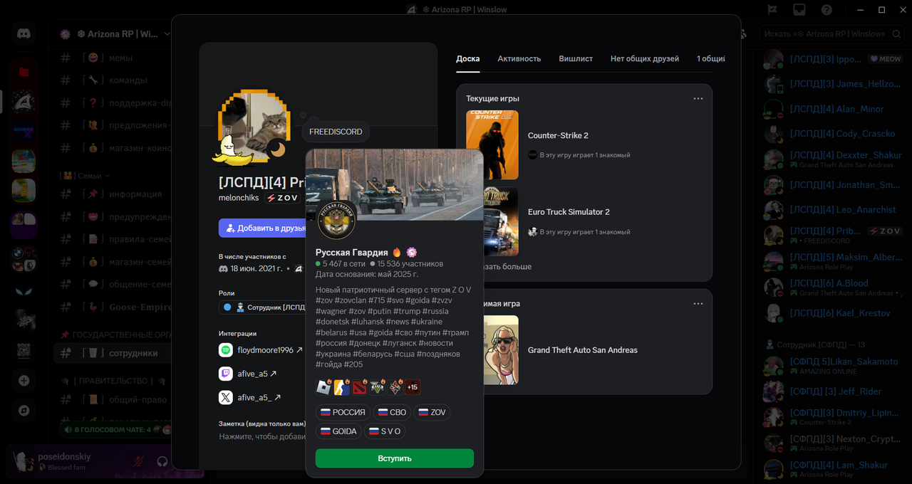Click the Русская Гвардия server emblem

[x=336, y=221]
